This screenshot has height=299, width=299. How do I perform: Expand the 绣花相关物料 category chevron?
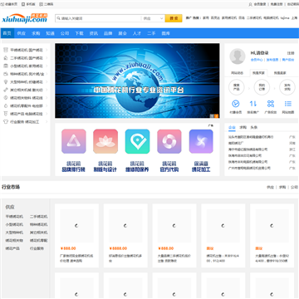pyautogui.click(x=47, y=98)
